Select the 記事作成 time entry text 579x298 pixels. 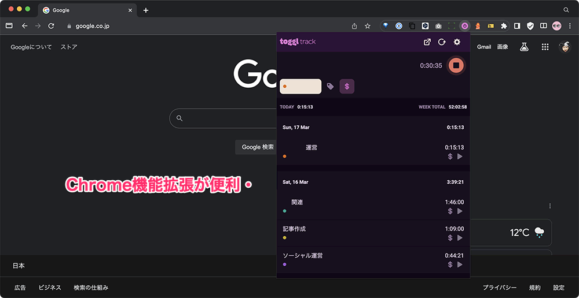[294, 229]
